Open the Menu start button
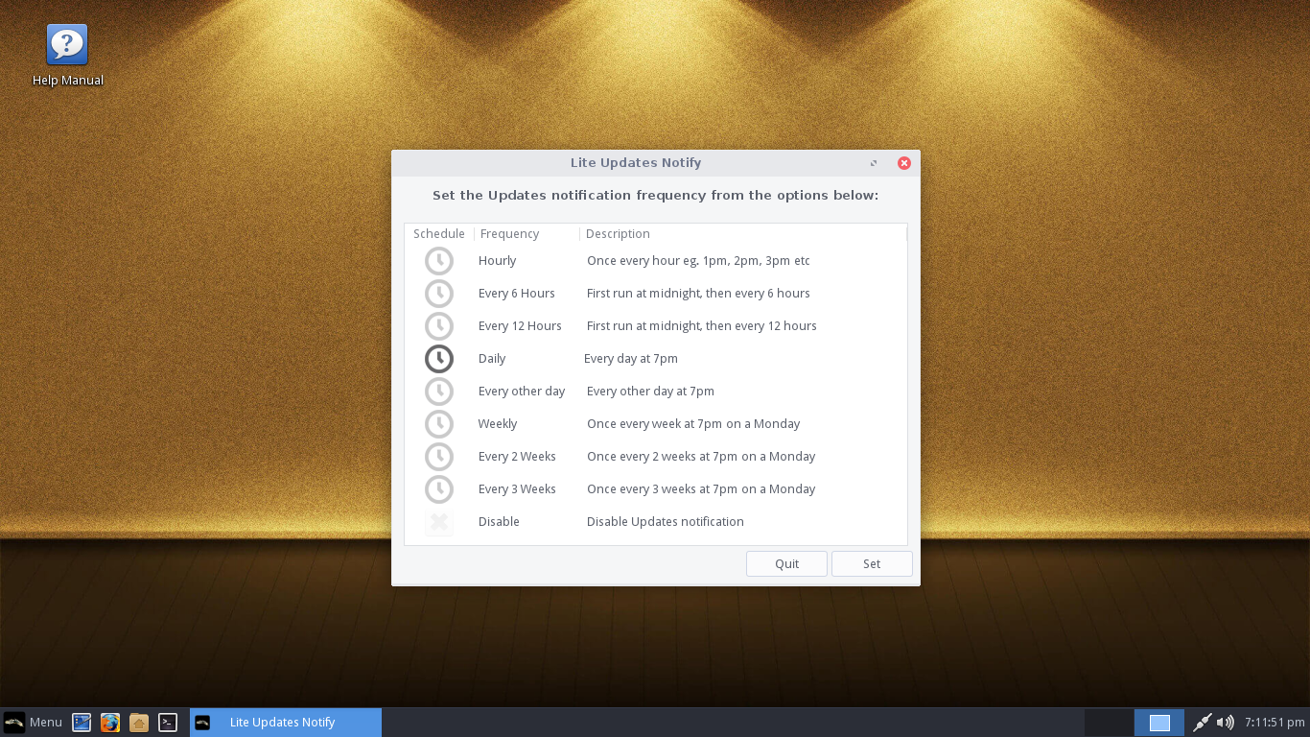Image resolution: width=1310 pixels, height=737 pixels. pos(33,723)
